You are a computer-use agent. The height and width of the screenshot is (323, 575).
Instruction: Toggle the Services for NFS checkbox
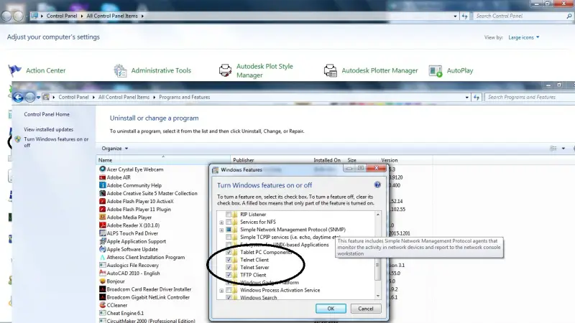pos(229,222)
